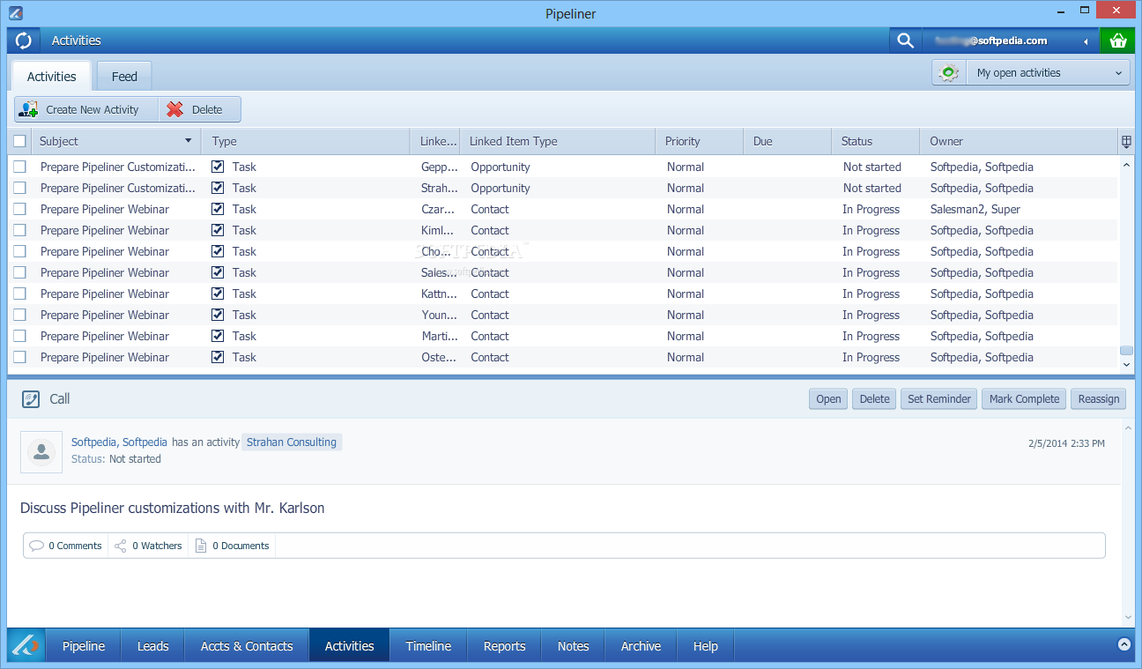
Task: Tick the checkbox for the Kiml... row
Action: pyautogui.click(x=19, y=230)
